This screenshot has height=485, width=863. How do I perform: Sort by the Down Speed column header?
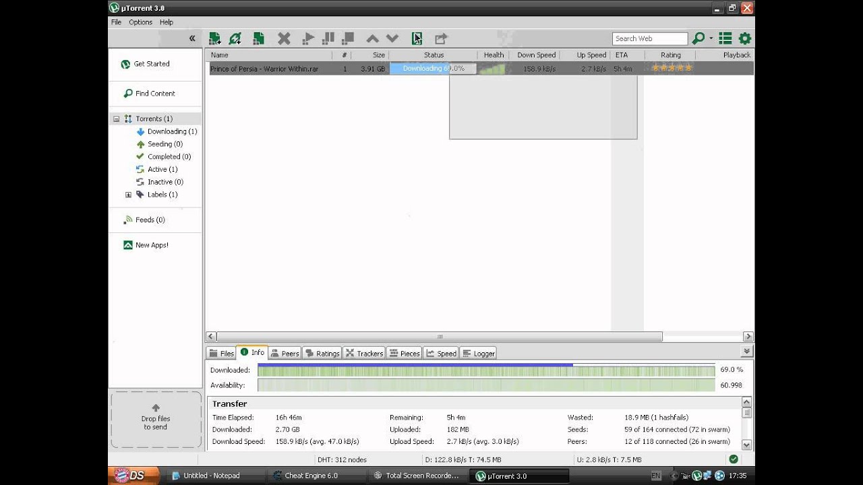(x=535, y=55)
